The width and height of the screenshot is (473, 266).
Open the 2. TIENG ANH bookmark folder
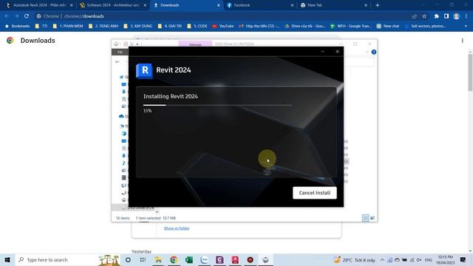tap(103, 27)
